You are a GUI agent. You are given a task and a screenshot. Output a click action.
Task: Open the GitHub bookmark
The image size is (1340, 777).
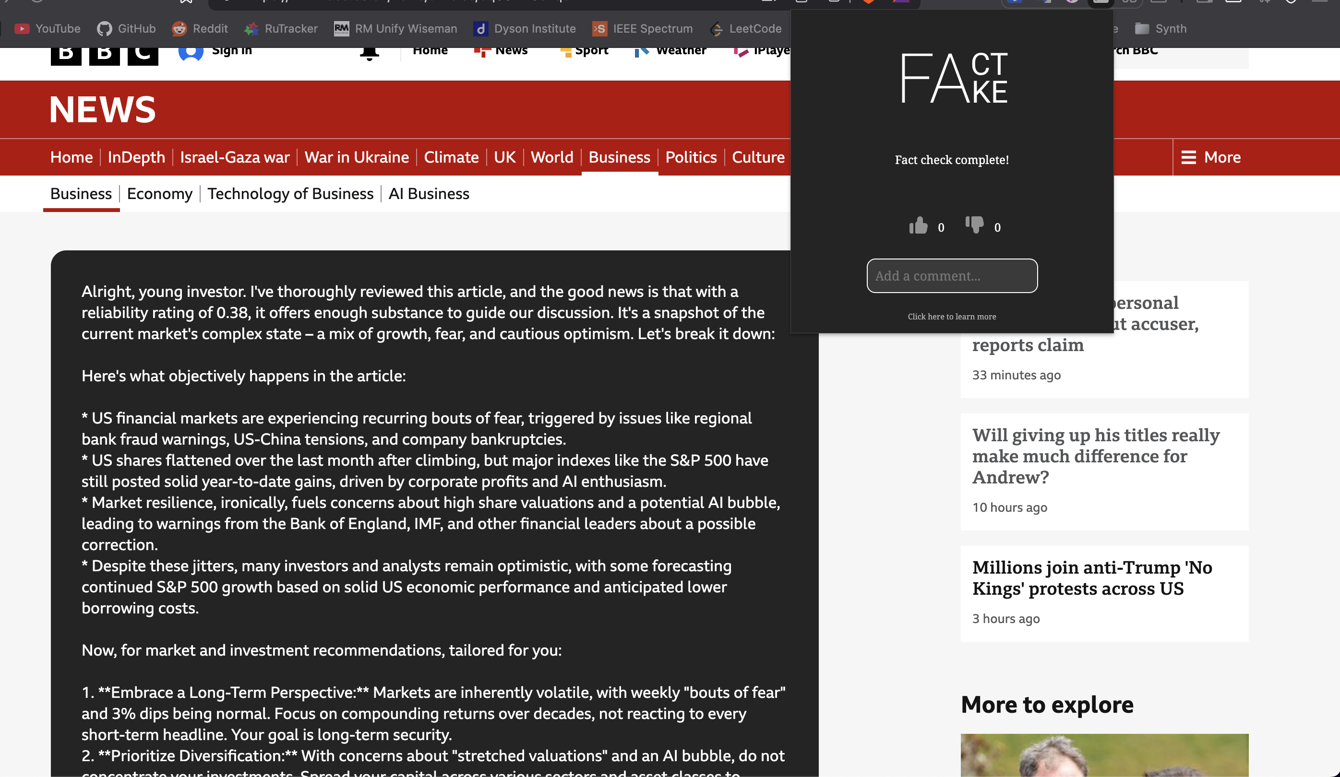[127, 29]
